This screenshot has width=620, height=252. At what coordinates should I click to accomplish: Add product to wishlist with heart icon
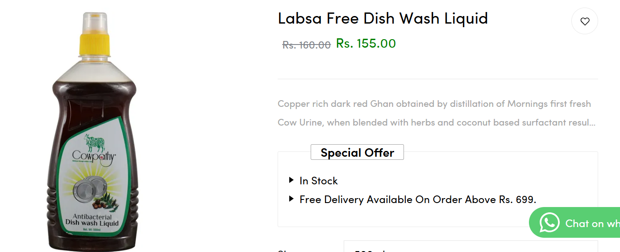tap(585, 21)
